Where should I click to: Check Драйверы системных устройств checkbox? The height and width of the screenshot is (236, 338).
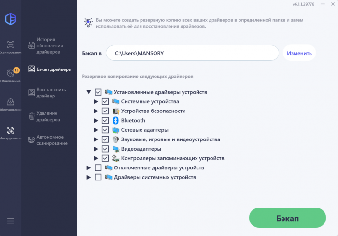(x=98, y=177)
